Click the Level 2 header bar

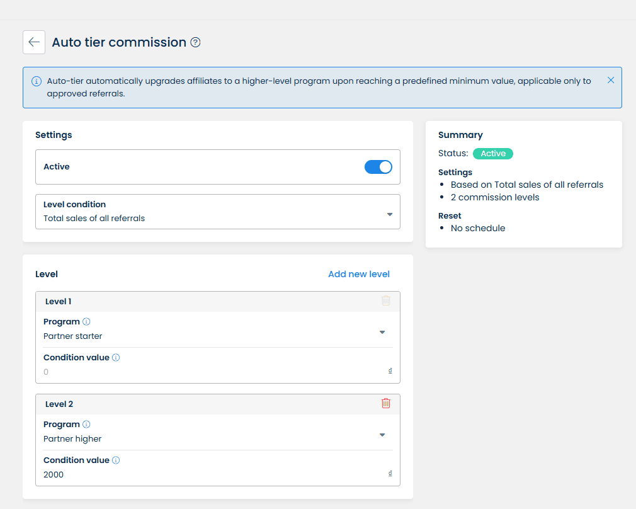point(208,404)
